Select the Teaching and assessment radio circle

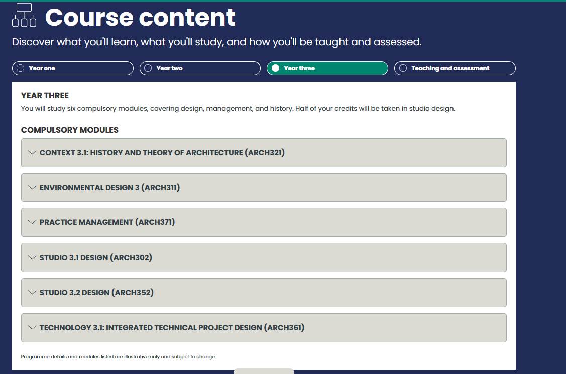(x=403, y=68)
